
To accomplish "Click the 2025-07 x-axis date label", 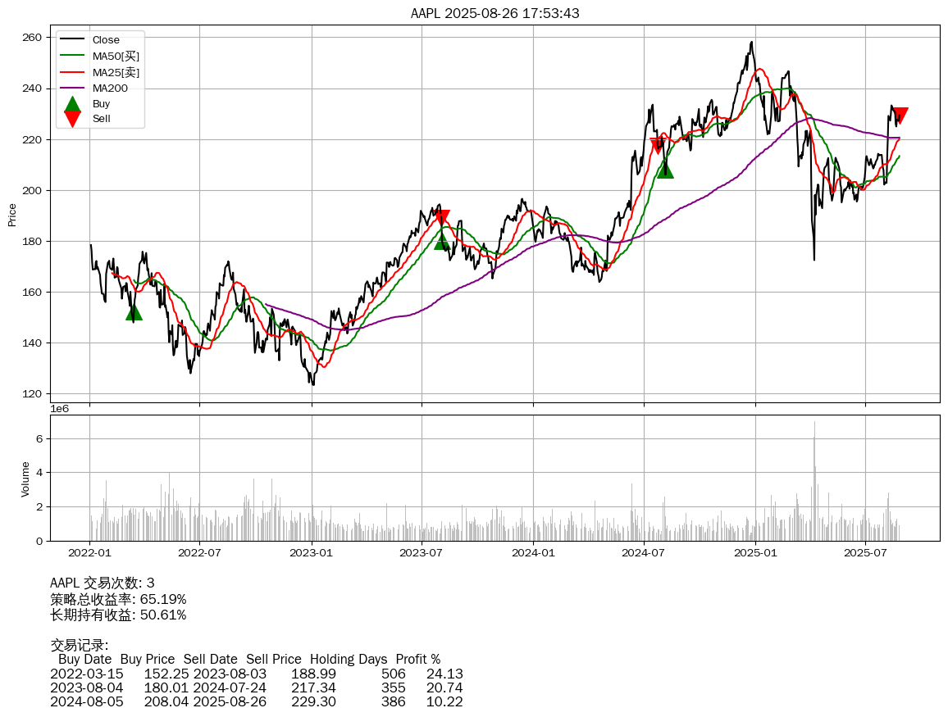I will [x=865, y=553].
